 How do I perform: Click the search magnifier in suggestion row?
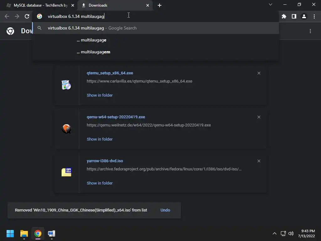click(39, 28)
